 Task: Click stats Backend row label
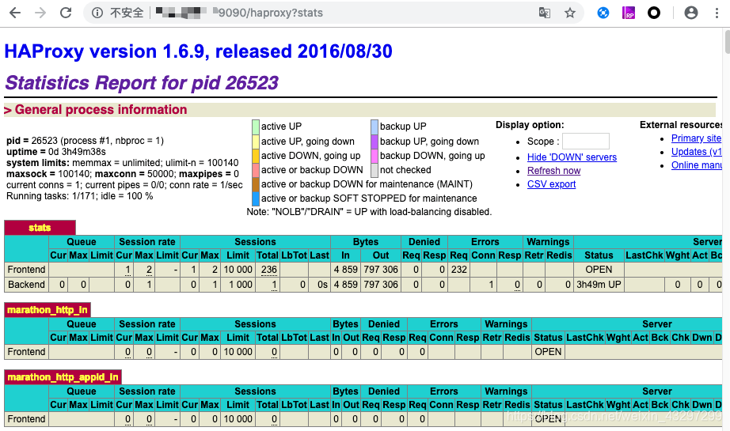coord(27,285)
